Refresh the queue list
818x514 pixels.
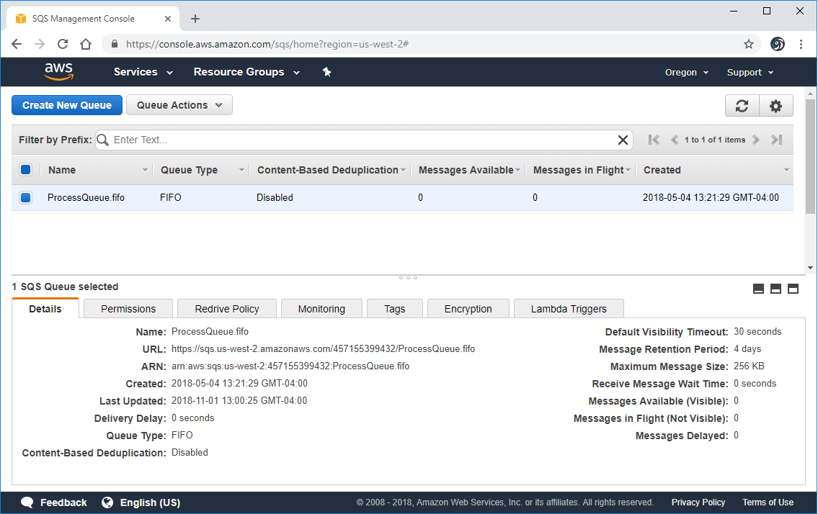click(742, 106)
